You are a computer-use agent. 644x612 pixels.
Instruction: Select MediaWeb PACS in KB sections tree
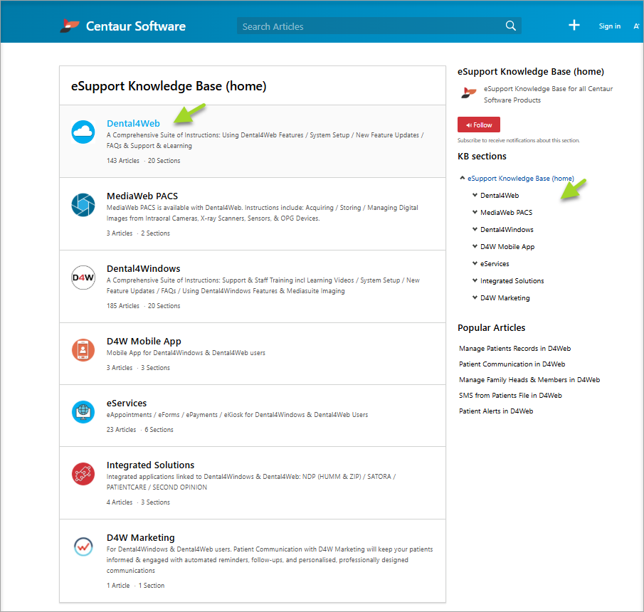point(506,212)
